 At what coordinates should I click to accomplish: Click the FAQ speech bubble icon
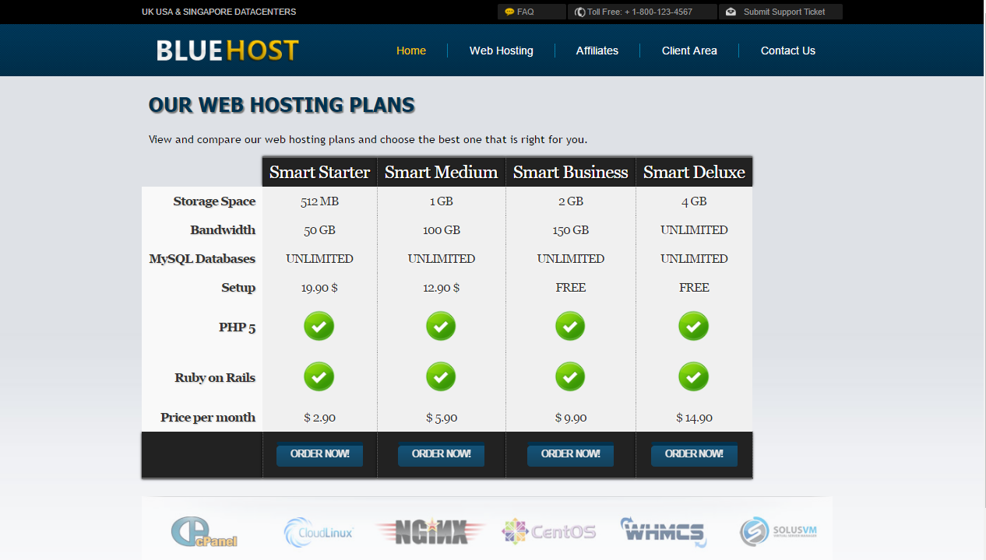tap(509, 12)
